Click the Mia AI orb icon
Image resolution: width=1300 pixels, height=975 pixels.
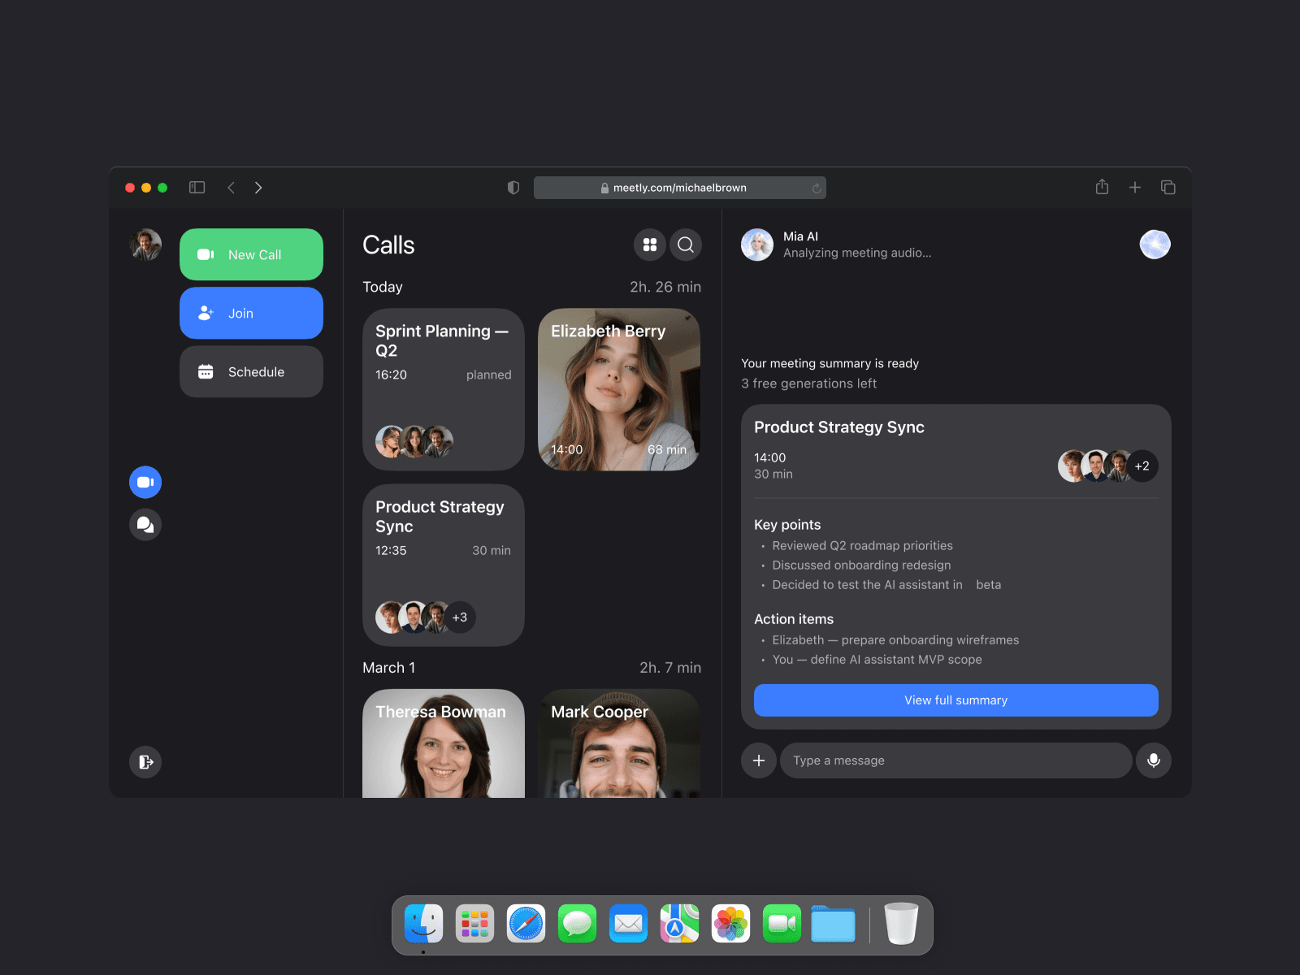(x=1155, y=245)
